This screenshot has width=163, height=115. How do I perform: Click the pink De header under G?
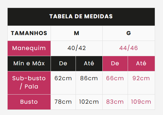(115, 63)
